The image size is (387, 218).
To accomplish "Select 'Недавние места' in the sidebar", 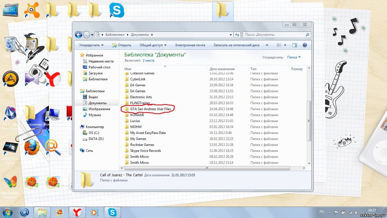I will 98,61.
